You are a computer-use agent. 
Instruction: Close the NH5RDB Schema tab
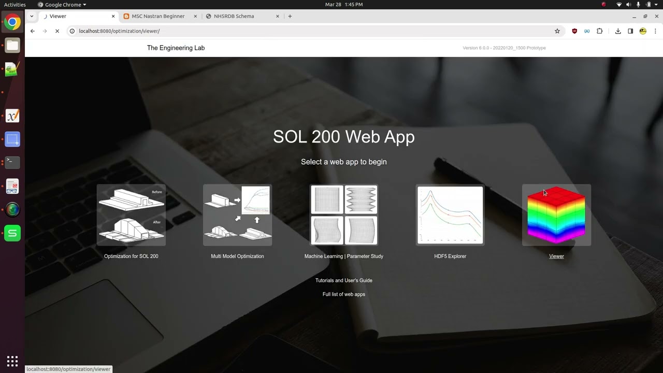coord(278,16)
